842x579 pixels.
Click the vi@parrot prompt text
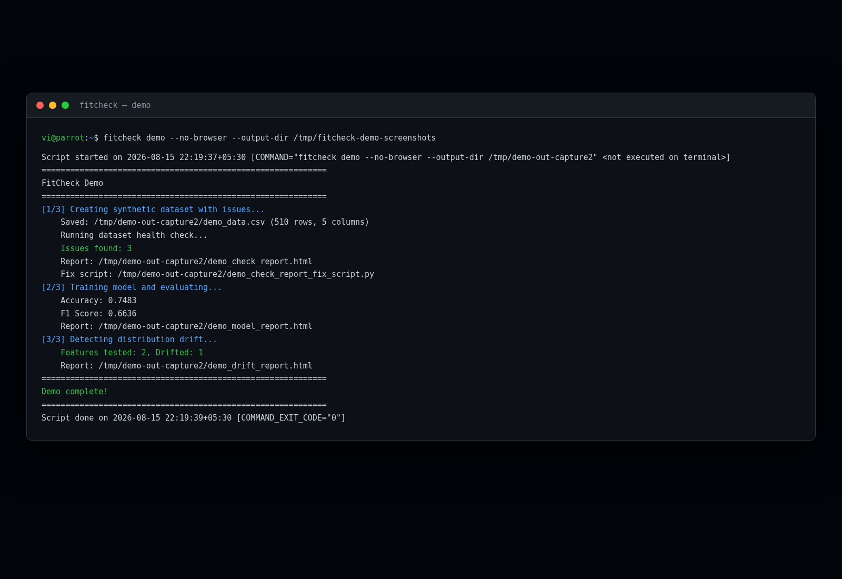tap(63, 138)
